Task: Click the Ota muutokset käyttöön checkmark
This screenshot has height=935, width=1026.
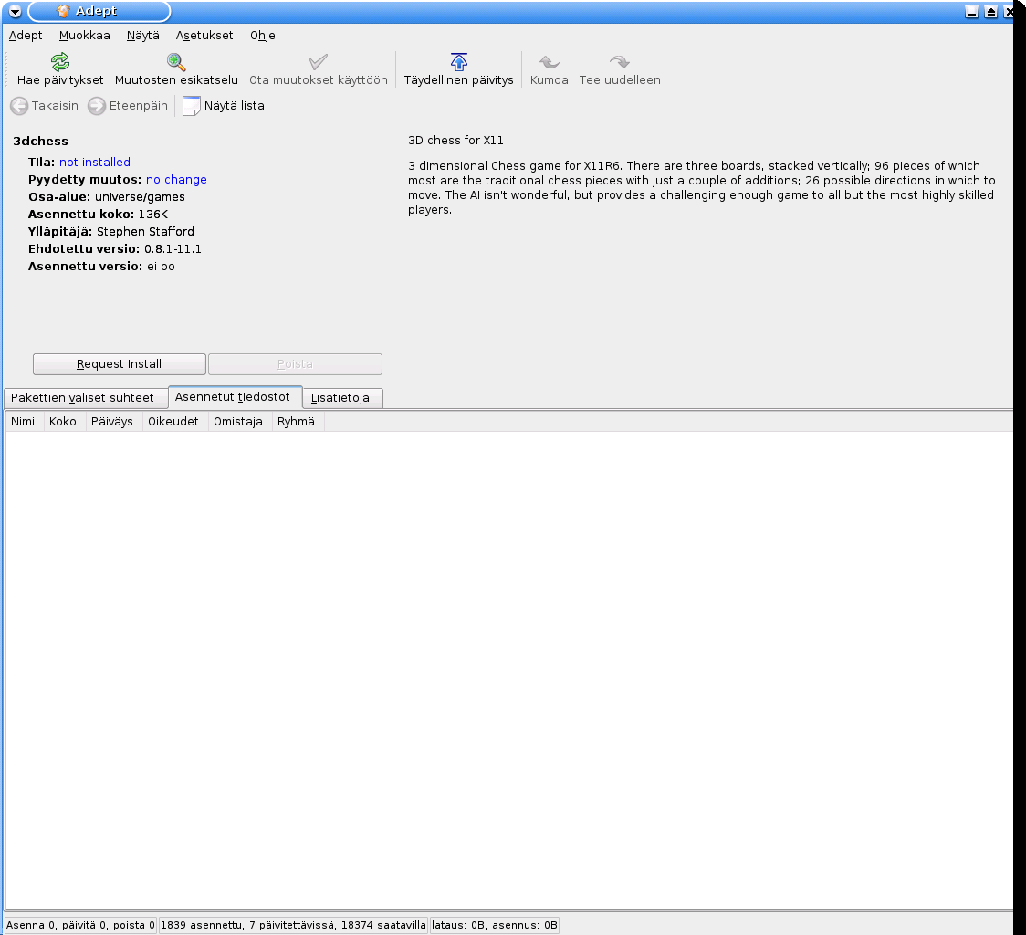Action: 319,62
